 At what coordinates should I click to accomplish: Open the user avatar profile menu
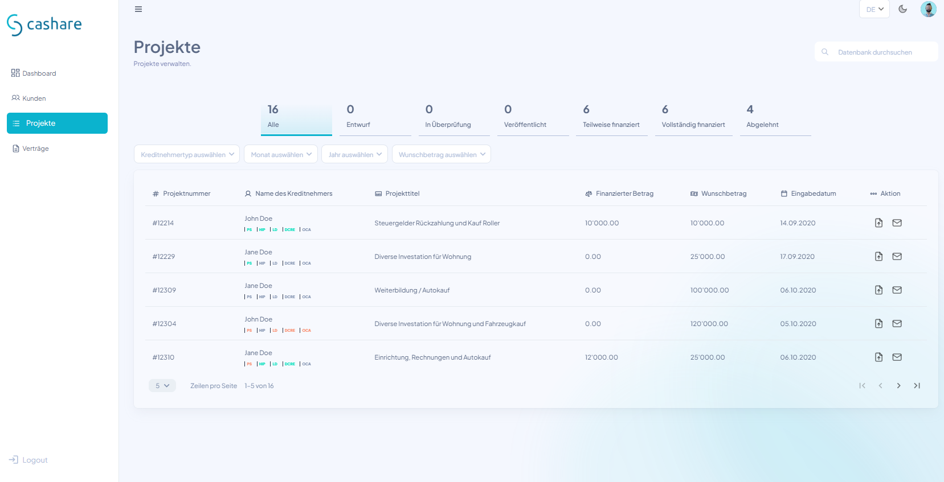point(929,9)
